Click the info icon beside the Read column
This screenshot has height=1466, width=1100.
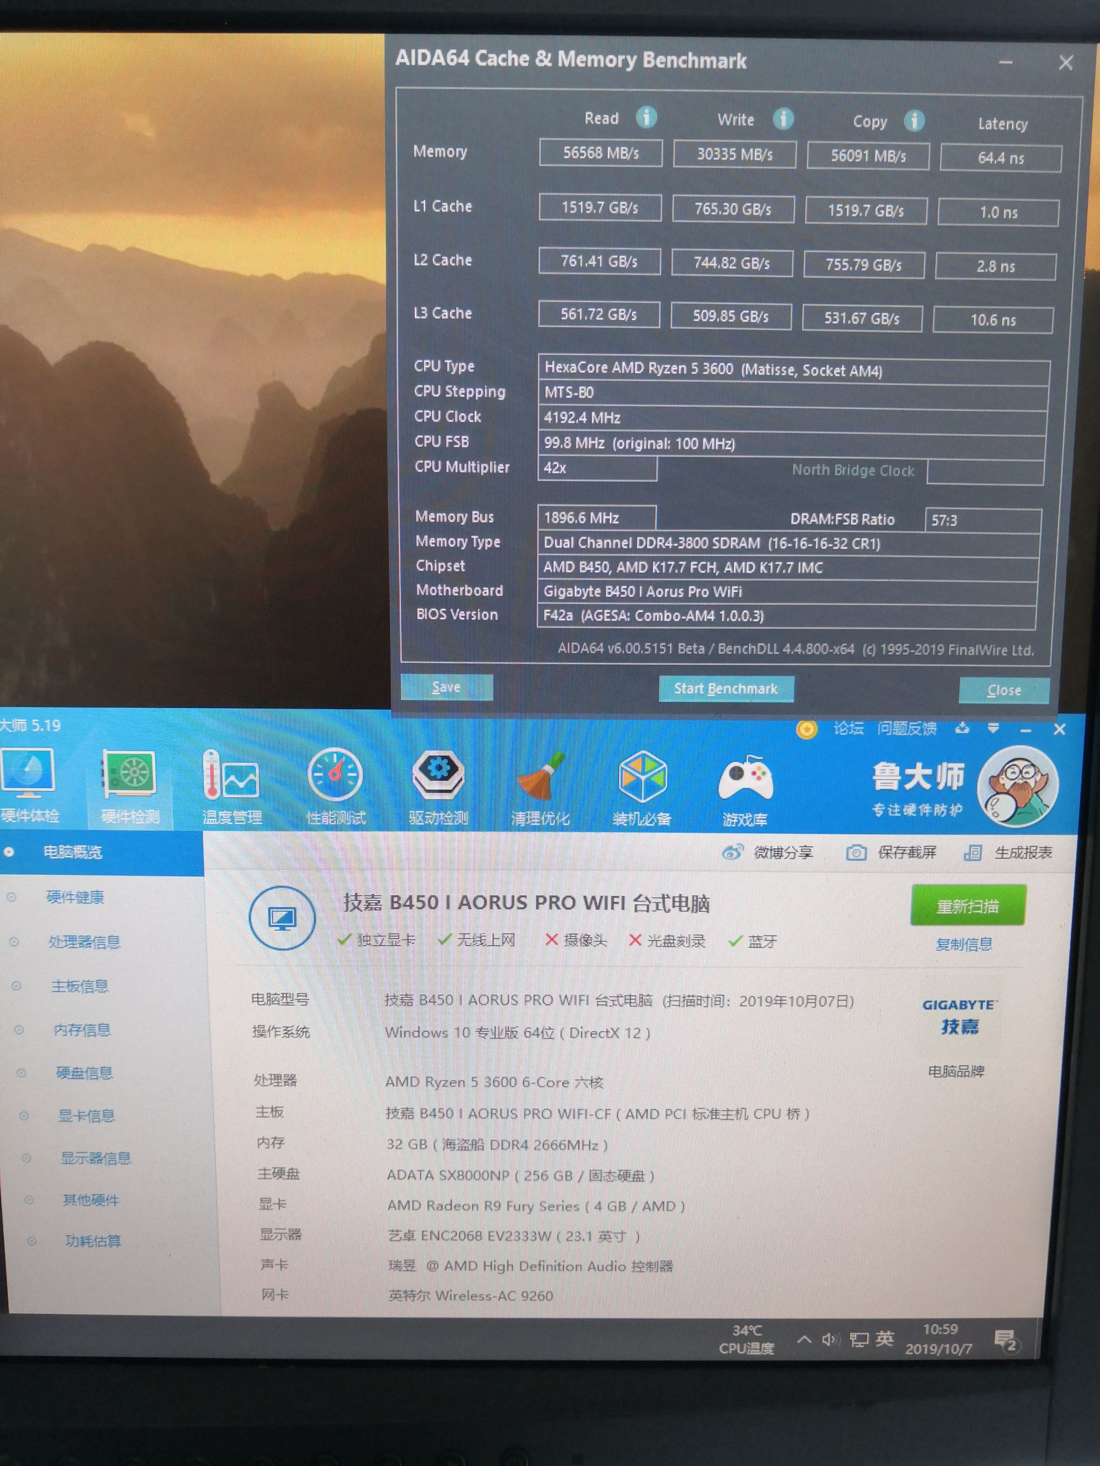647,117
